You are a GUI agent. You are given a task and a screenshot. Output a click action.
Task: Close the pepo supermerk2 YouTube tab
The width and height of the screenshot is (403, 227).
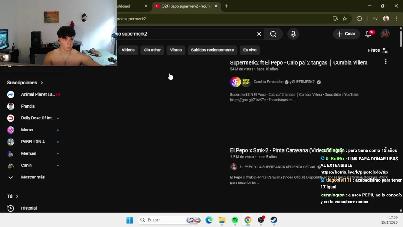coord(216,6)
